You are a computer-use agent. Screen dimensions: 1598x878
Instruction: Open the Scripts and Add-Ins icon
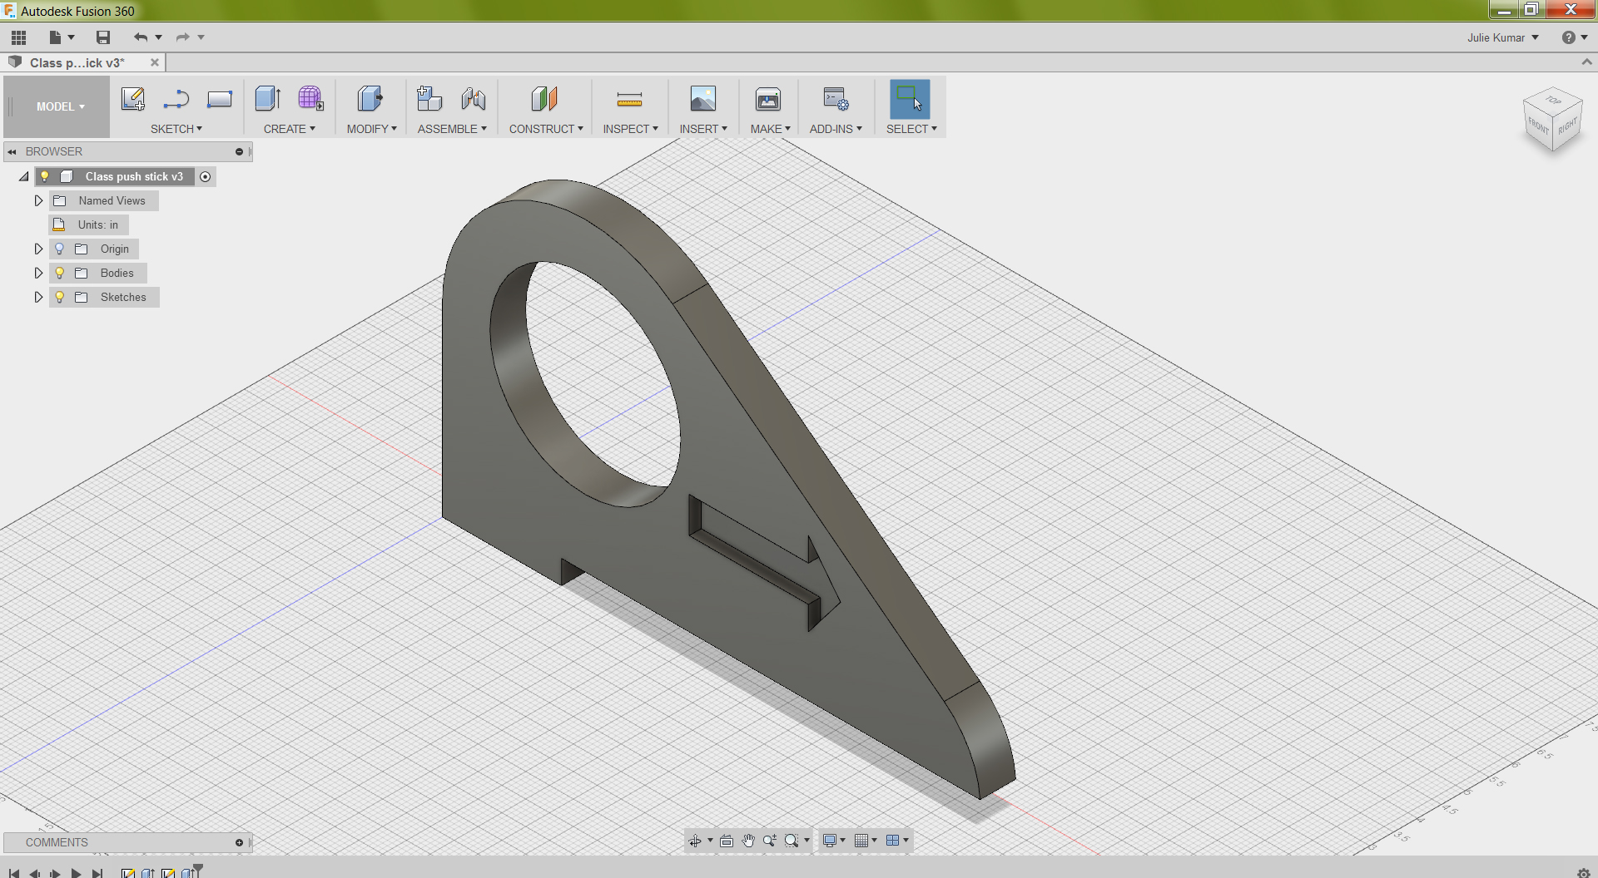pos(836,99)
